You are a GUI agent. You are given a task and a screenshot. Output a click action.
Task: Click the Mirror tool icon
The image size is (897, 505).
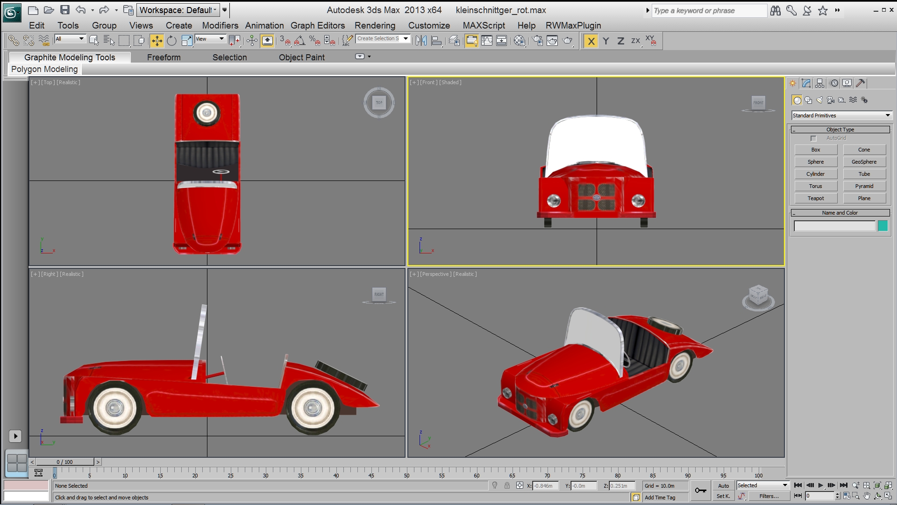tap(421, 41)
